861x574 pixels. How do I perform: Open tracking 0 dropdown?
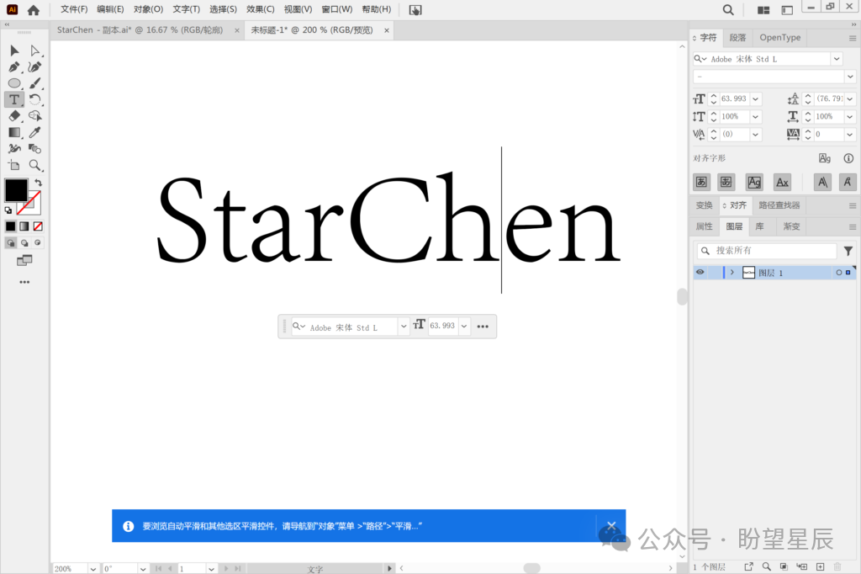(x=850, y=134)
